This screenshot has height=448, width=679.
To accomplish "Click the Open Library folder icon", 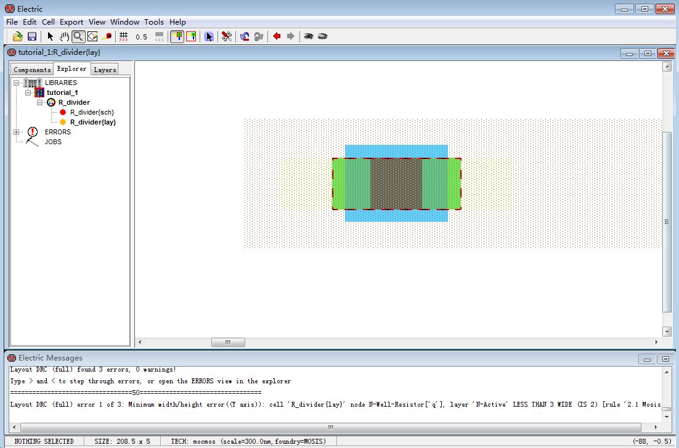I will click(18, 37).
